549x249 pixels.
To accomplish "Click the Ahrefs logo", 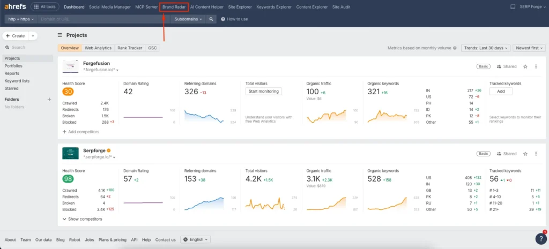I will pos(14,7).
